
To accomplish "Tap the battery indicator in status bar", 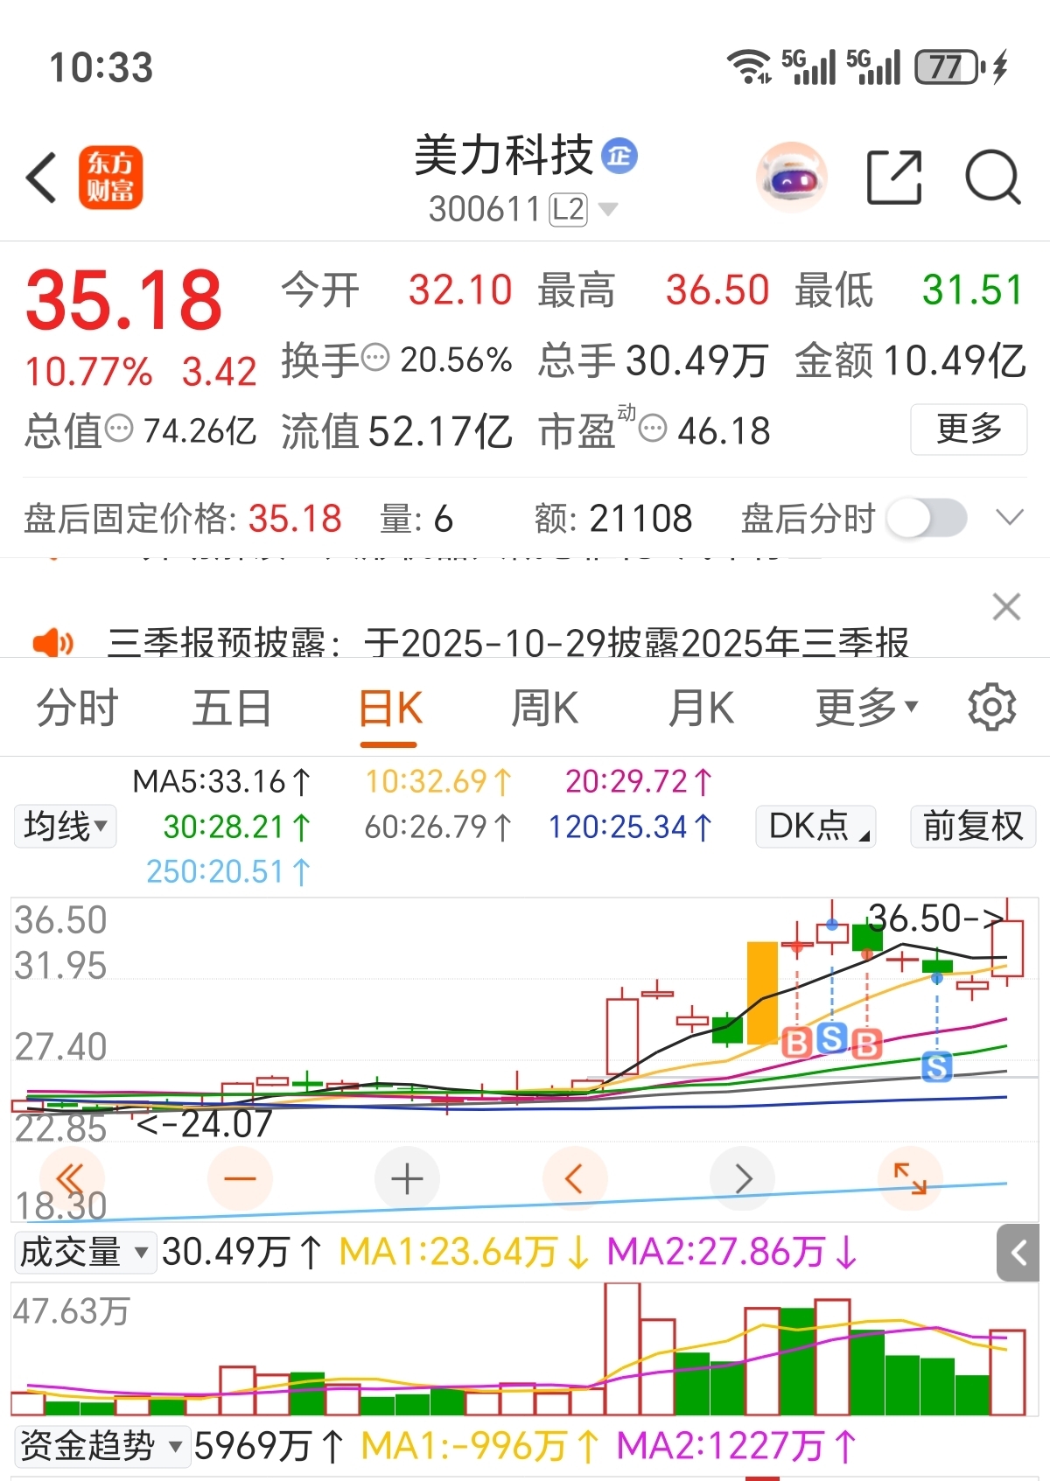I will click(950, 67).
